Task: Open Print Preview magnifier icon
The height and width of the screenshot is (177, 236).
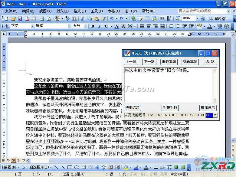Action: point(49,18)
